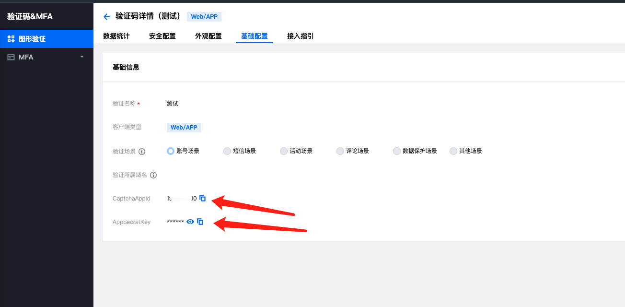Image resolution: width=625 pixels, height=307 pixels.
Task: Click the back arrow beside 验证码详情
Action: [x=107, y=17]
